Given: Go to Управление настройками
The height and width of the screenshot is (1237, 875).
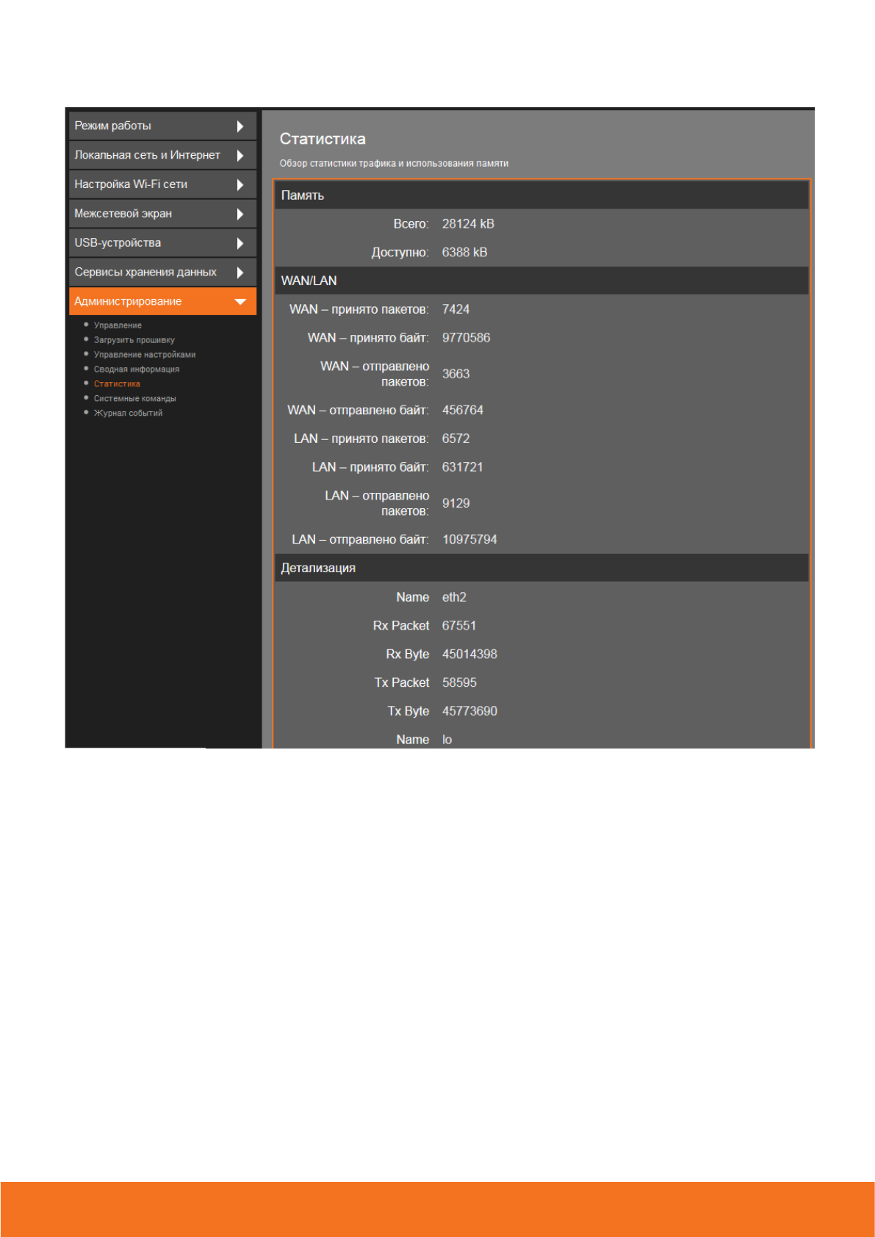Looking at the screenshot, I should [144, 355].
